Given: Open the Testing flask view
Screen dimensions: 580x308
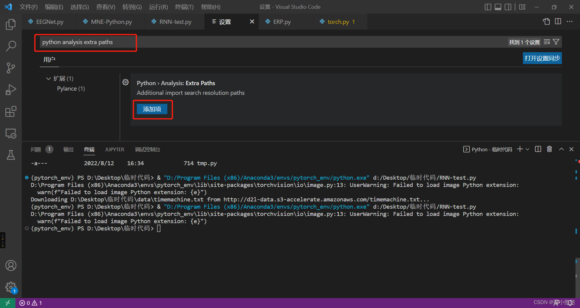Looking at the screenshot, I should point(11,155).
